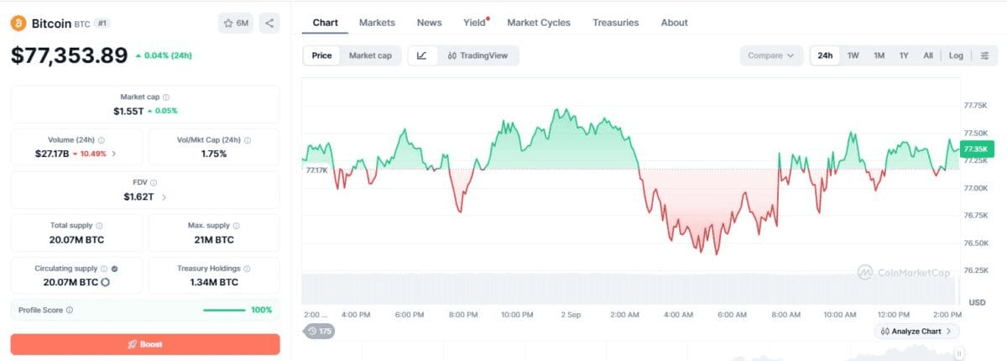Click the Total supply 20.07M BTC value
1007x361 pixels.
[x=76, y=239]
